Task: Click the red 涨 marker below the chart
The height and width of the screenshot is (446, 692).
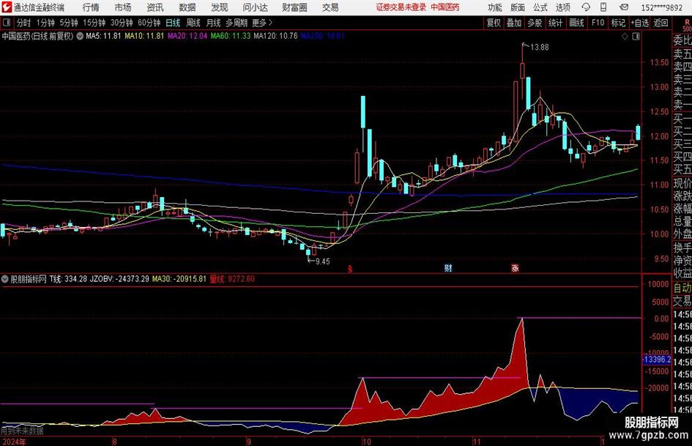Action: [x=515, y=267]
